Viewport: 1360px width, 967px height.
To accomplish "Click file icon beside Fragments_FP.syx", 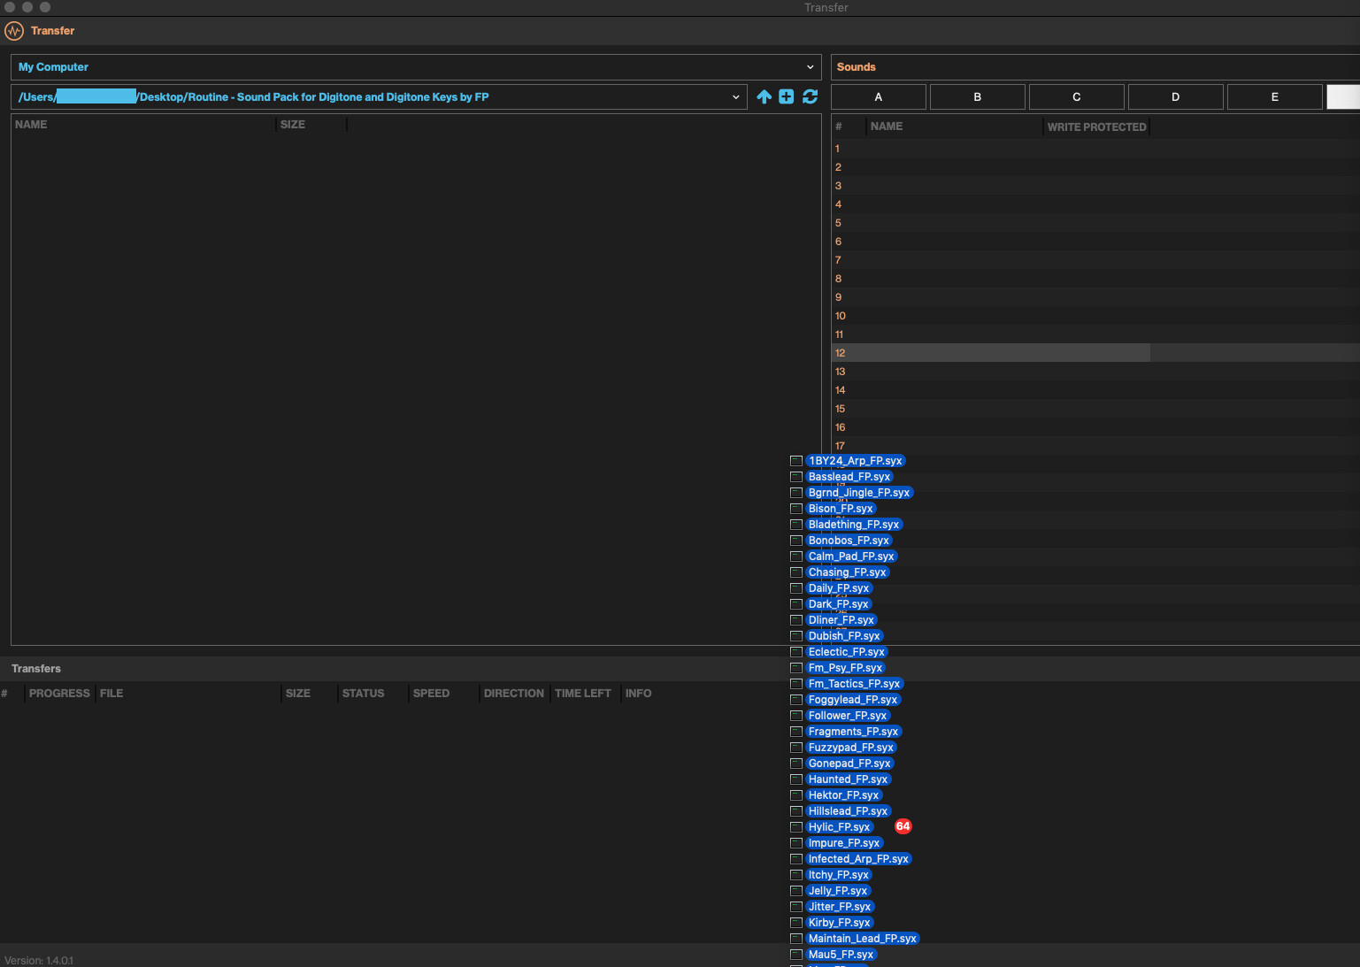I will click(x=796, y=732).
